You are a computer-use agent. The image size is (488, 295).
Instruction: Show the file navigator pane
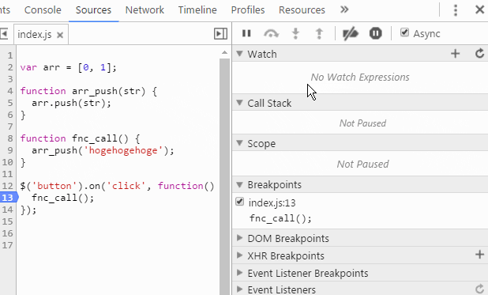[4, 34]
